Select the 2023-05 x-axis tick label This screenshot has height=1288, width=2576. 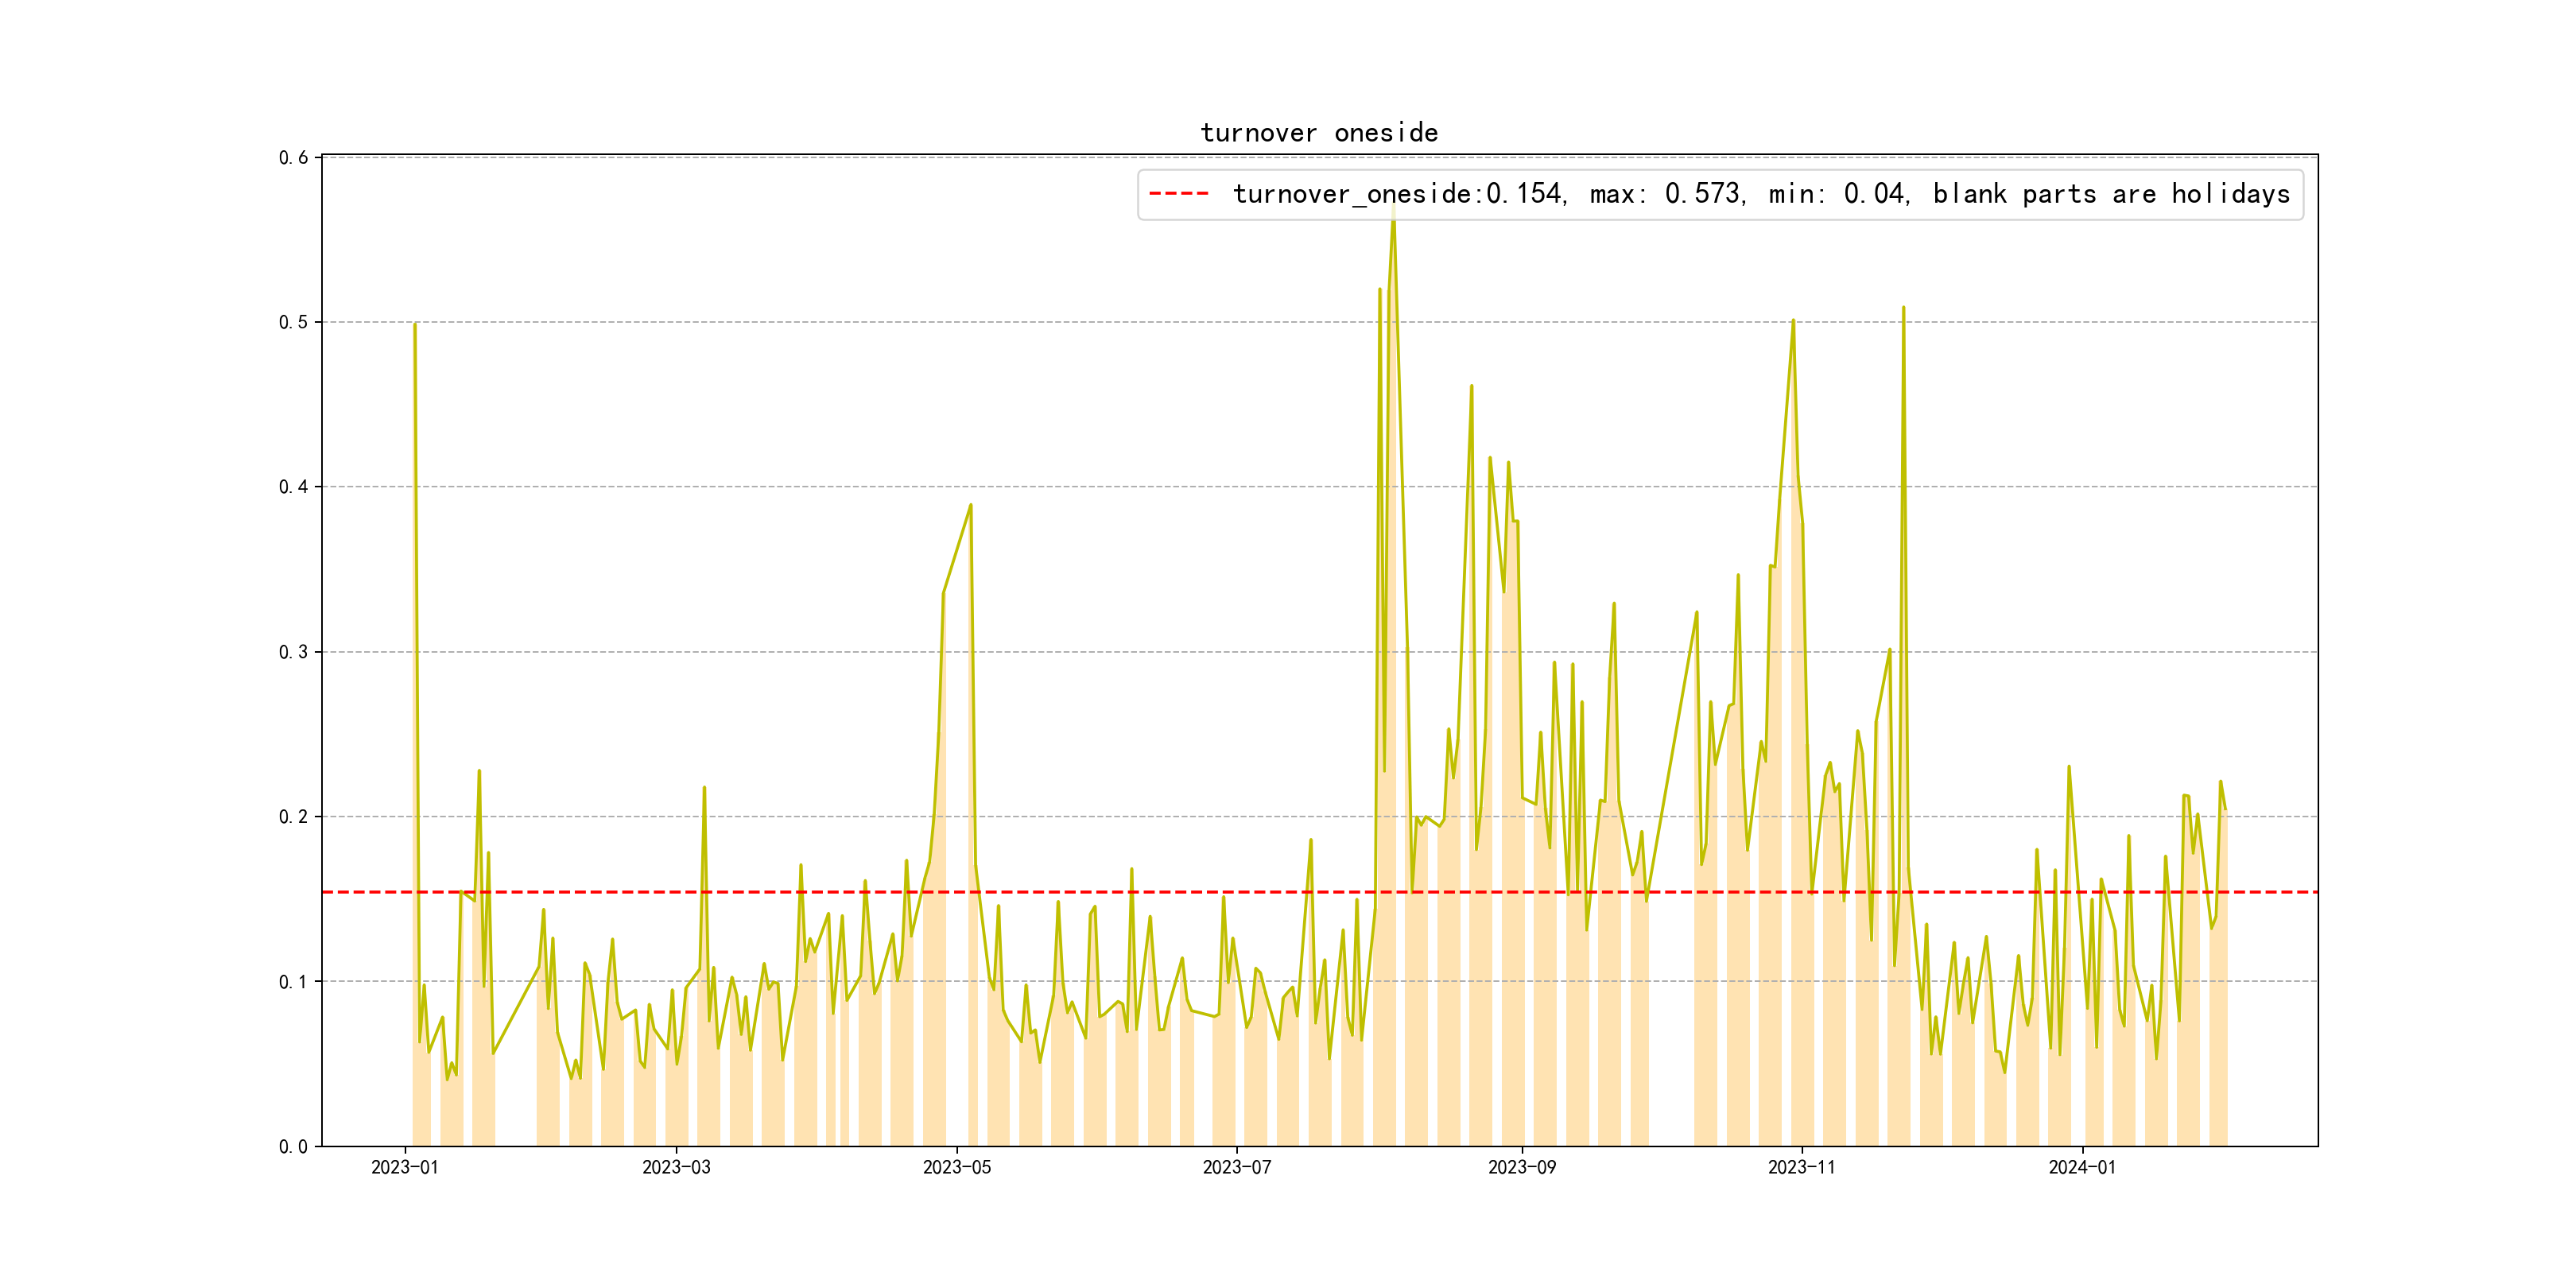[x=957, y=1167]
